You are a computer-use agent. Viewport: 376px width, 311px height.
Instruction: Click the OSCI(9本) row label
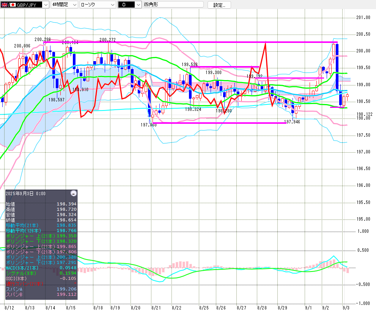pyautogui.click(x=16, y=278)
